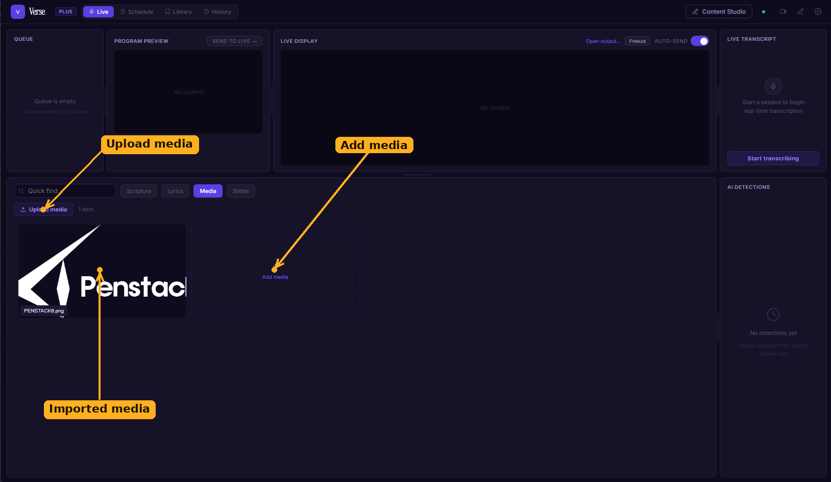This screenshot has height=482, width=831.
Task: Toggle the Auto-Send switch
Action: tap(700, 41)
